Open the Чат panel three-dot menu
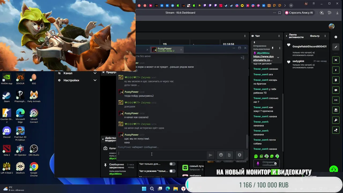 point(279,36)
